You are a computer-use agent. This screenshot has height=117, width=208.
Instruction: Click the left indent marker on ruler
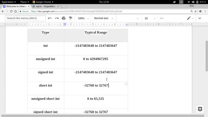pos(65,24)
